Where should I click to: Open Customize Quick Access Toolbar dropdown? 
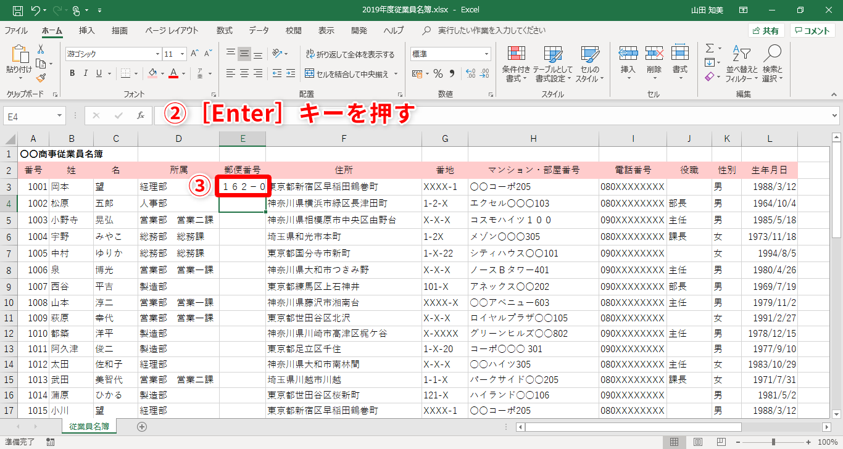[x=100, y=10]
